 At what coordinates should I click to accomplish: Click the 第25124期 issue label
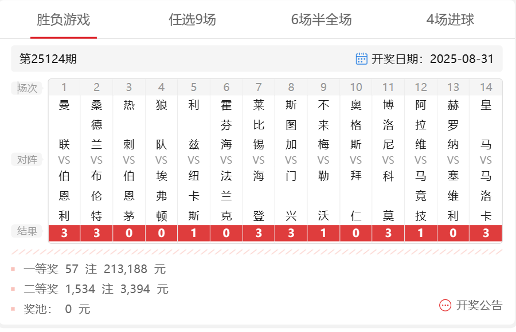coord(48,59)
